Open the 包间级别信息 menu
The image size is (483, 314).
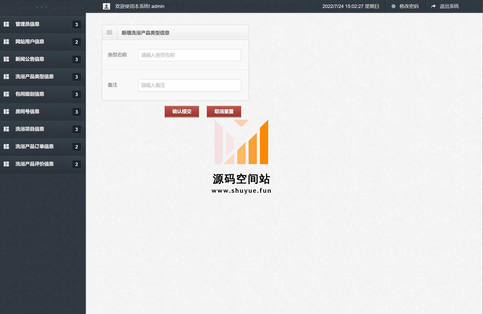[x=42, y=94]
